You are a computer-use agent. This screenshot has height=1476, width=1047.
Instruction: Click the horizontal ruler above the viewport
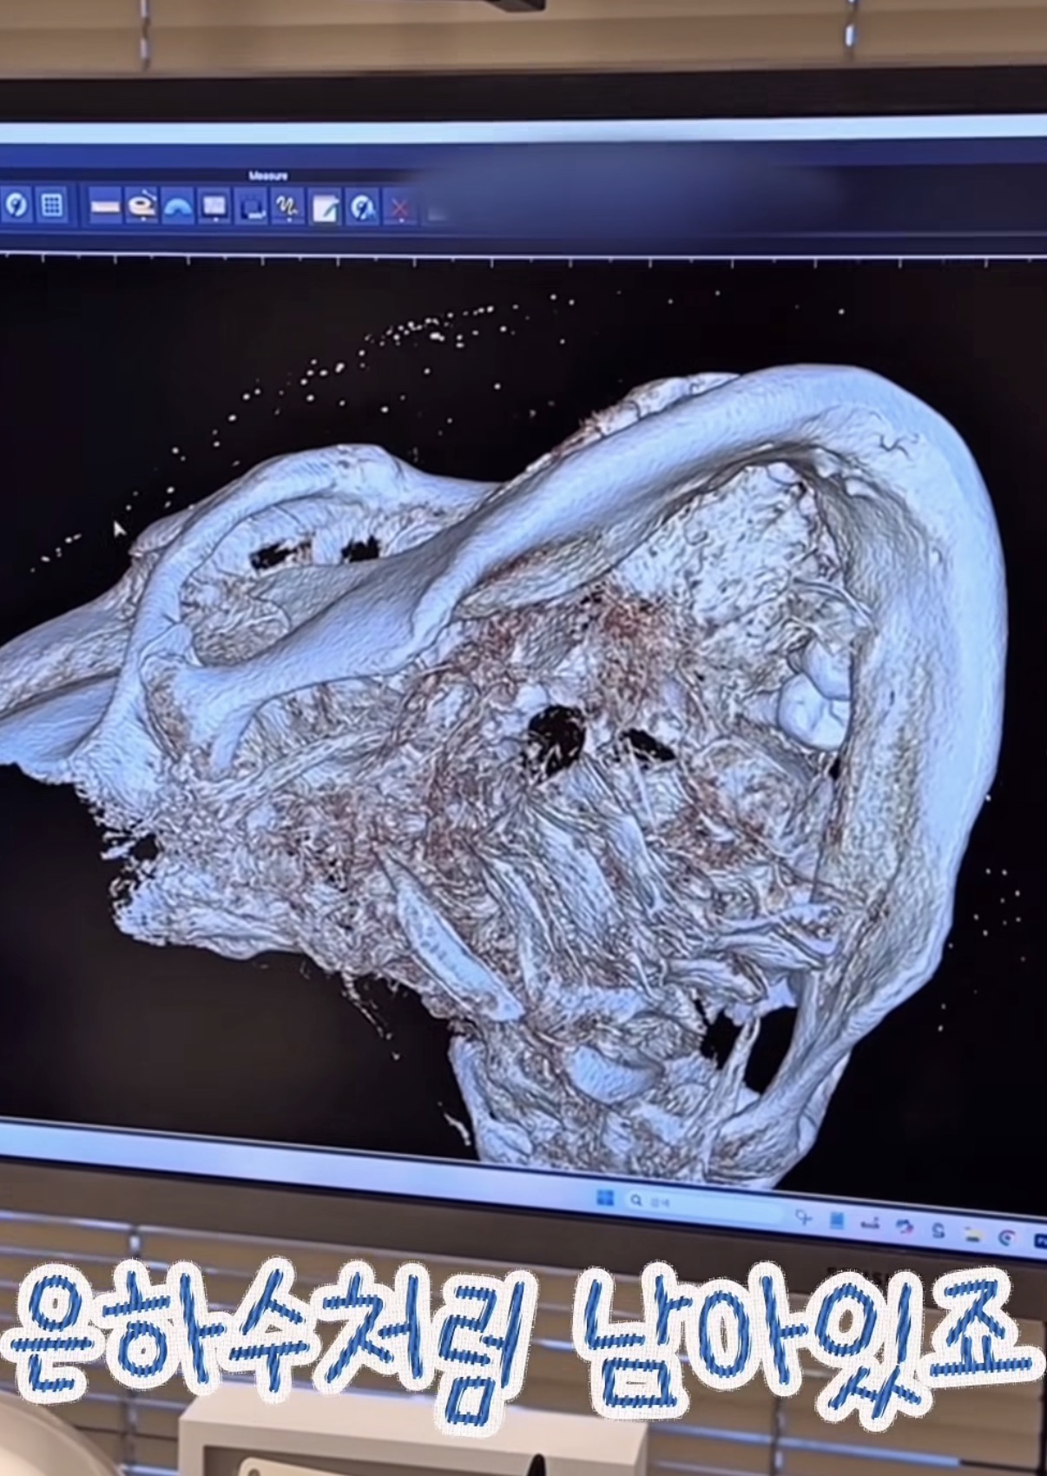click(x=521, y=259)
